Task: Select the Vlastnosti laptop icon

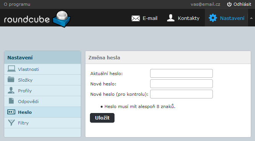Action: [x=11, y=69]
